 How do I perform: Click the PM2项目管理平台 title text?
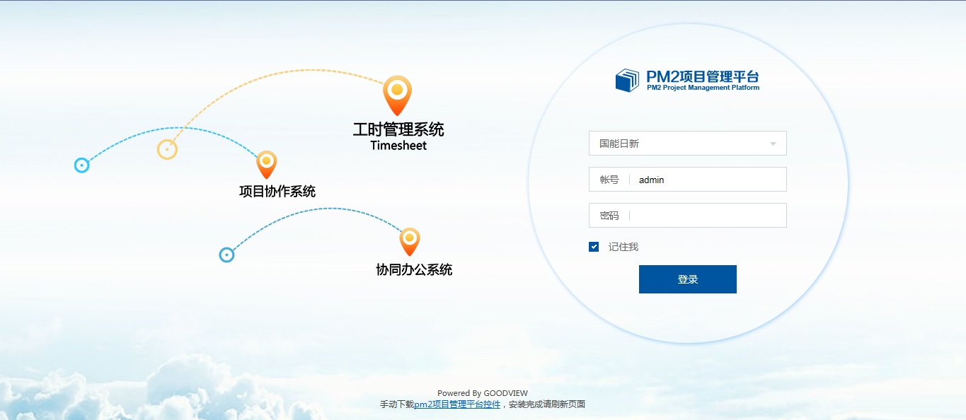[702, 77]
